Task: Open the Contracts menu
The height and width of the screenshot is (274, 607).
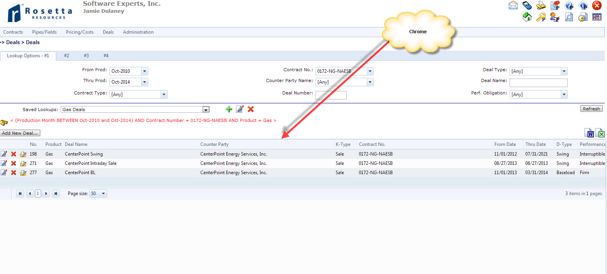Action: [x=13, y=32]
